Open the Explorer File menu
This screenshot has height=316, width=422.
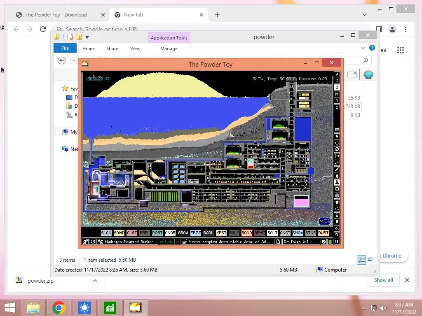(65, 48)
